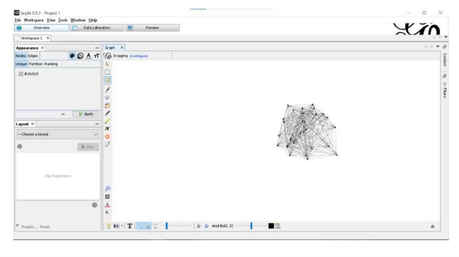The width and height of the screenshot is (459, 257).
Task: Click the #c0c0c0 color swatch
Action: (x=21, y=74)
